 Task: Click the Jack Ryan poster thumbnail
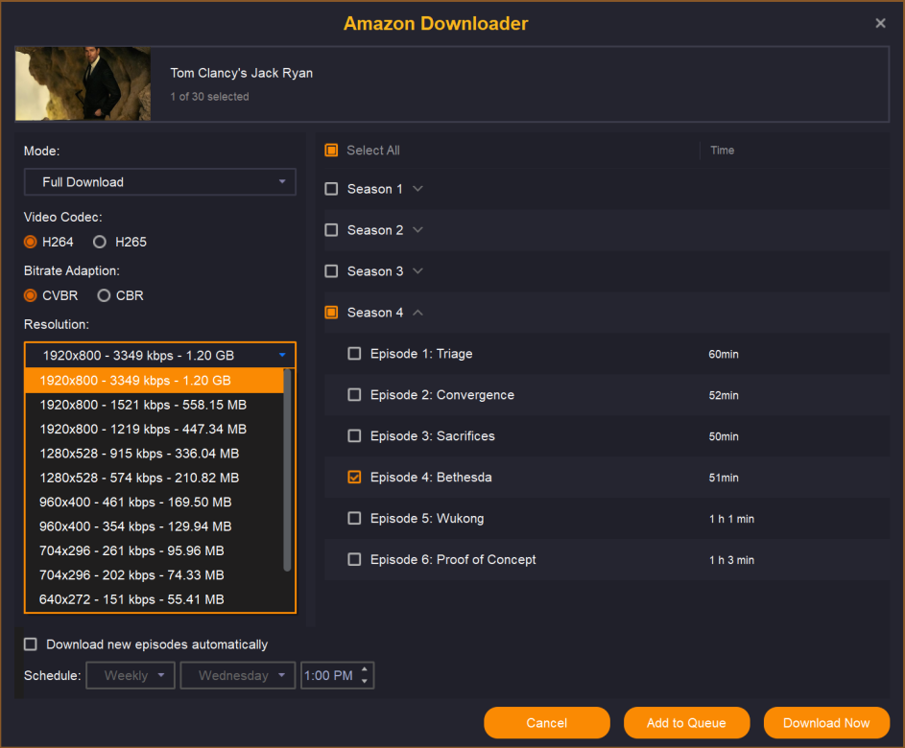(83, 83)
